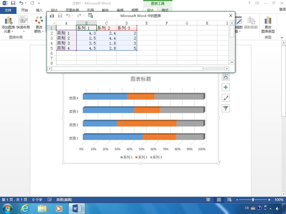Click the Windows Start orb

point(8,208)
